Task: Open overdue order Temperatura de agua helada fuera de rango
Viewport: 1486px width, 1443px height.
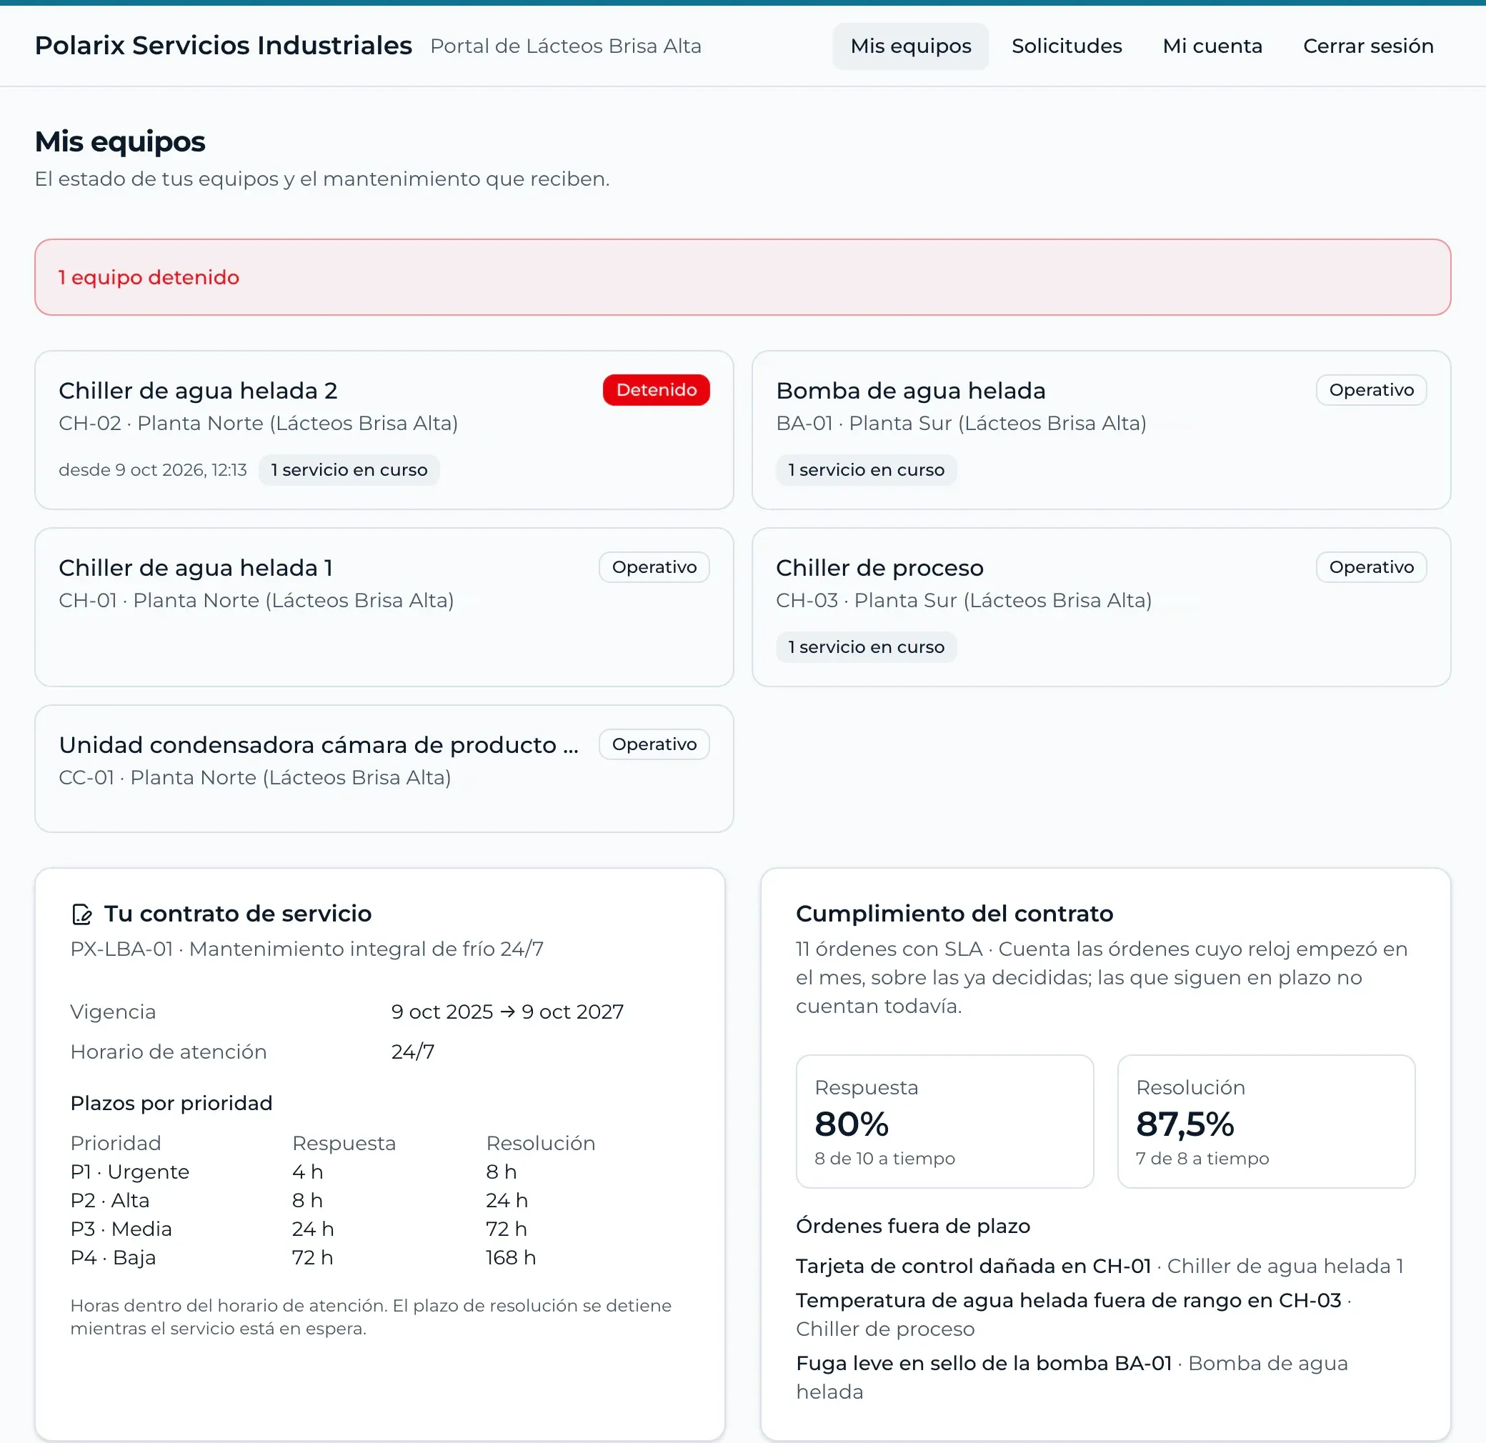Action: tap(1068, 1300)
